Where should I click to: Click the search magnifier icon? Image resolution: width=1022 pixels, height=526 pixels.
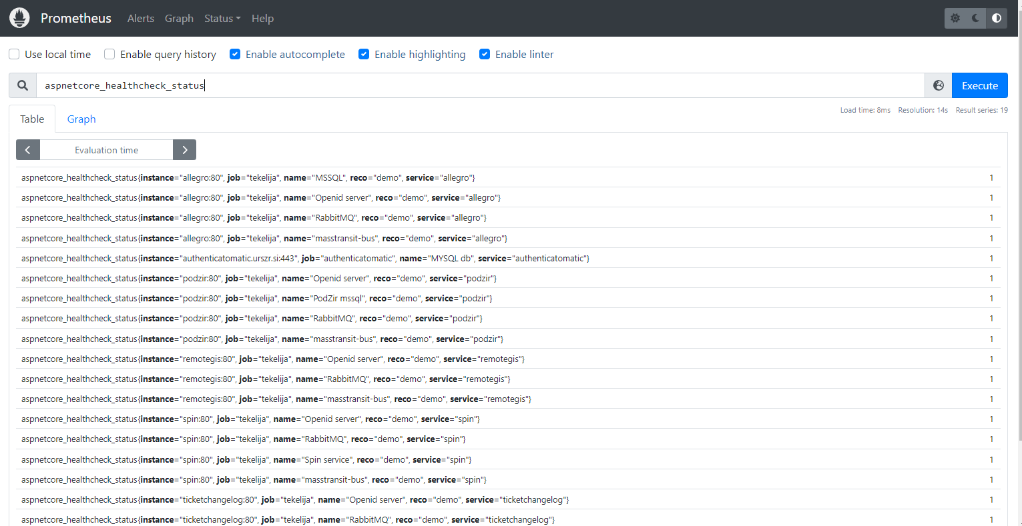[23, 85]
